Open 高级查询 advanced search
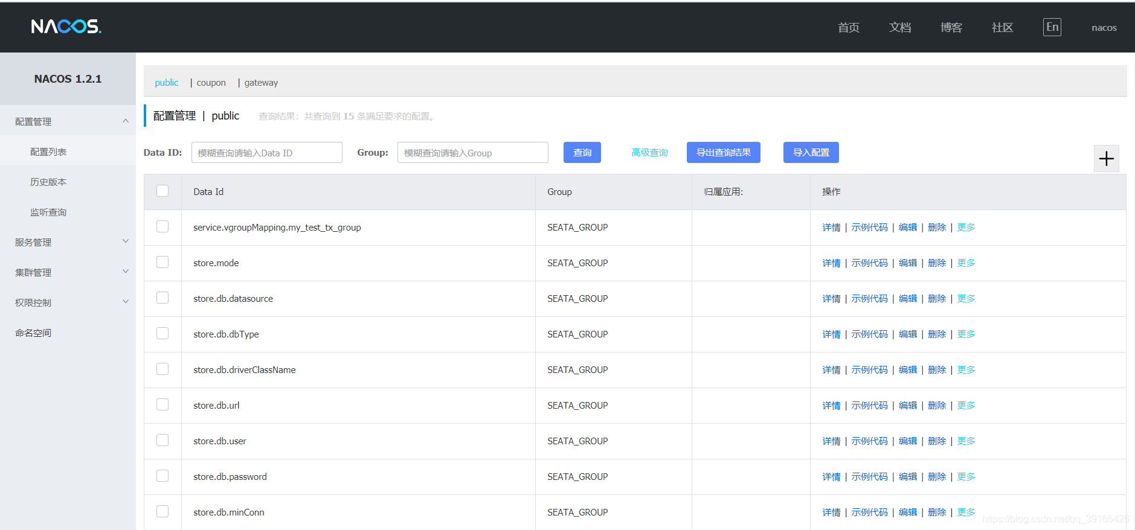Screen dimensions: 1135x530 coord(649,153)
